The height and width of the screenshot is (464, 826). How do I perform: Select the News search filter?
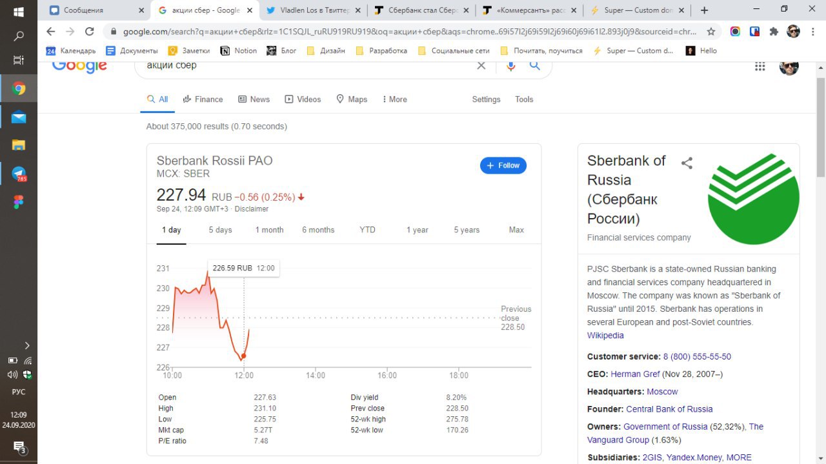click(x=254, y=99)
